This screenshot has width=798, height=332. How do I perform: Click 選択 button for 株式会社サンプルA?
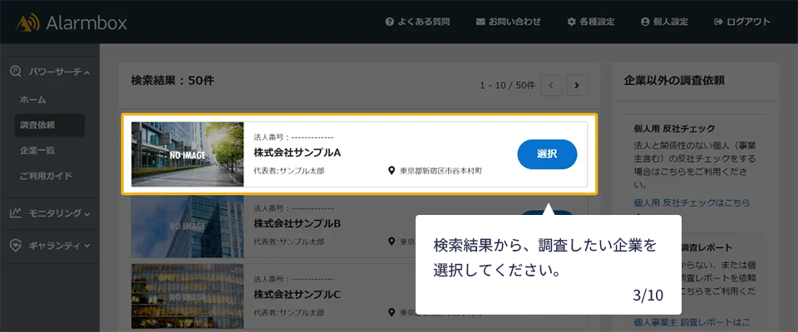pyautogui.click(x=547, y=154)
